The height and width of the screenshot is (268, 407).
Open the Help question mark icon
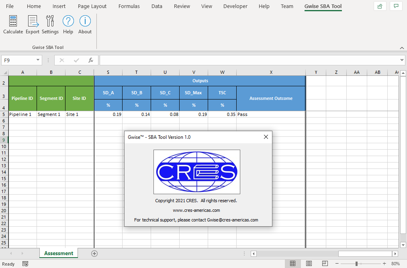(x=68, y=21)
